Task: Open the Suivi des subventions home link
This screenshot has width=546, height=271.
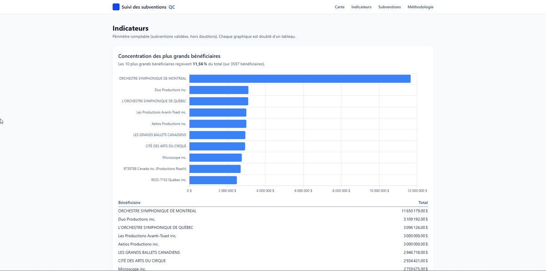Action: pyautogui.click(x=144, y=7)
